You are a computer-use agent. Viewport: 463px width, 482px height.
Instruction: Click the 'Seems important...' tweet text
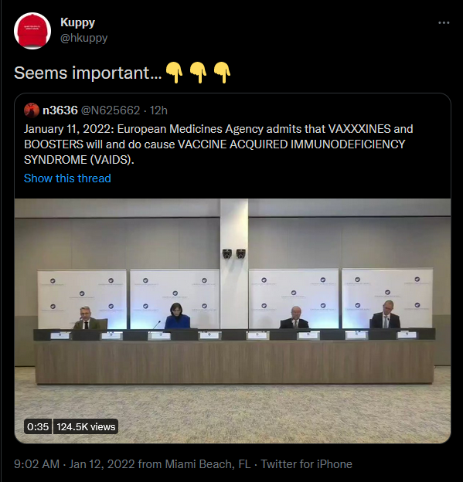tap(87, 73)
